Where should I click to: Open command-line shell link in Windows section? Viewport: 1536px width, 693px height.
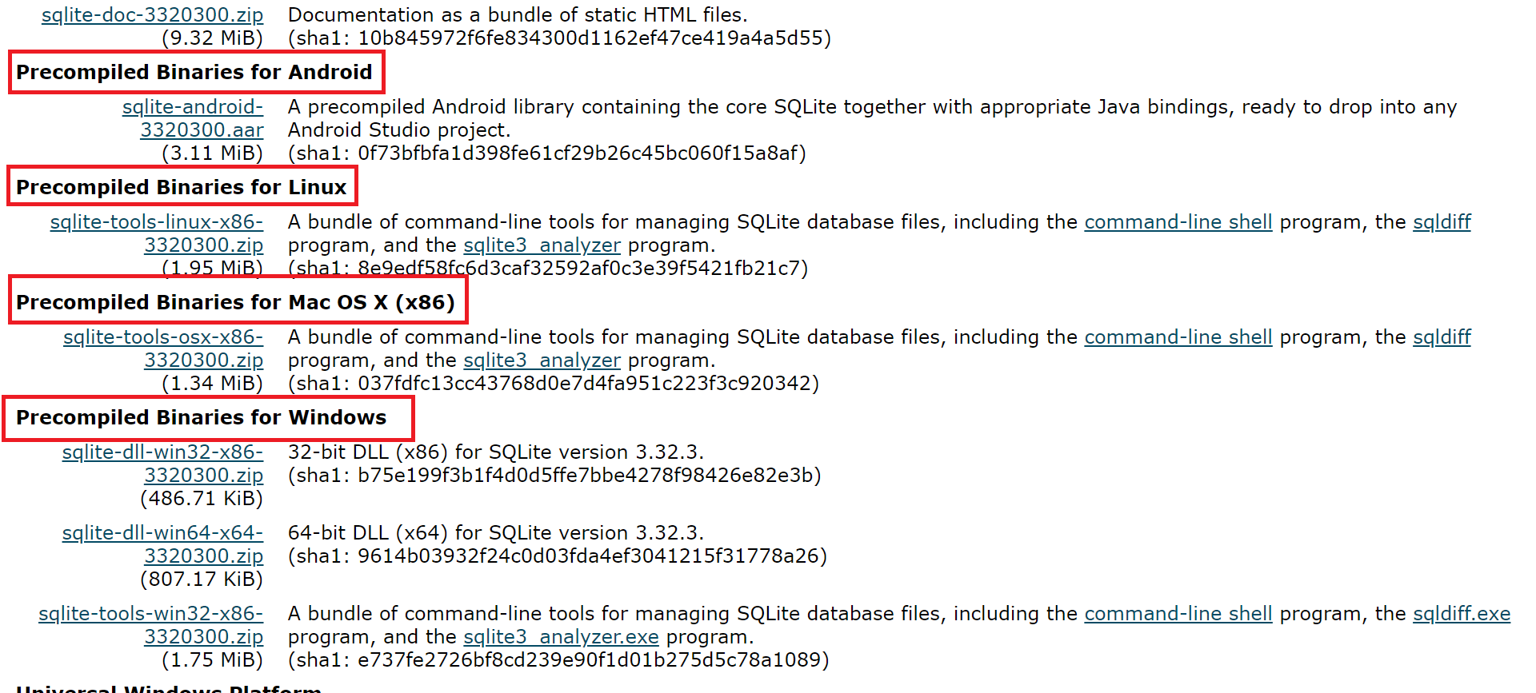(x=1178, y=614)
